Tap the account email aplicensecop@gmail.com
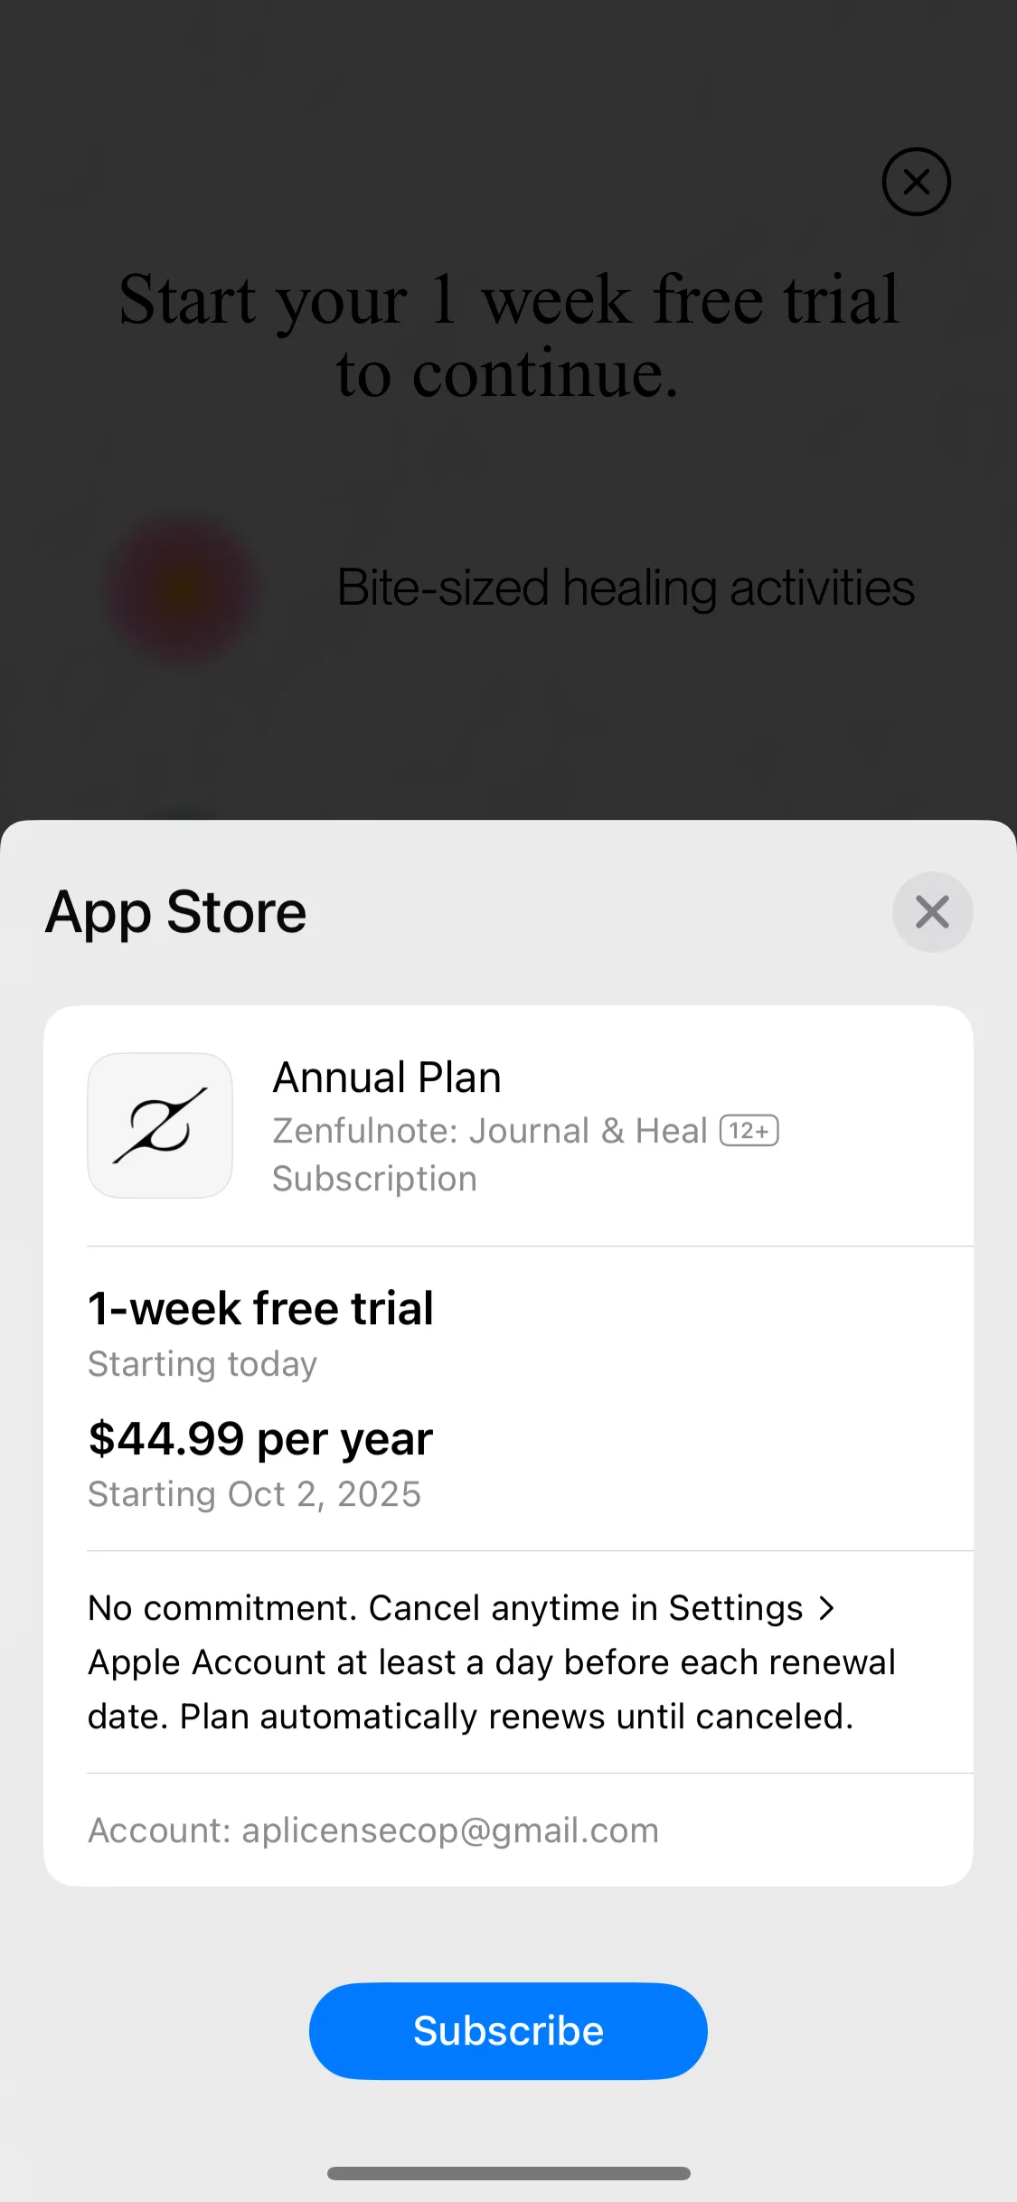 tap(450, 1830)
